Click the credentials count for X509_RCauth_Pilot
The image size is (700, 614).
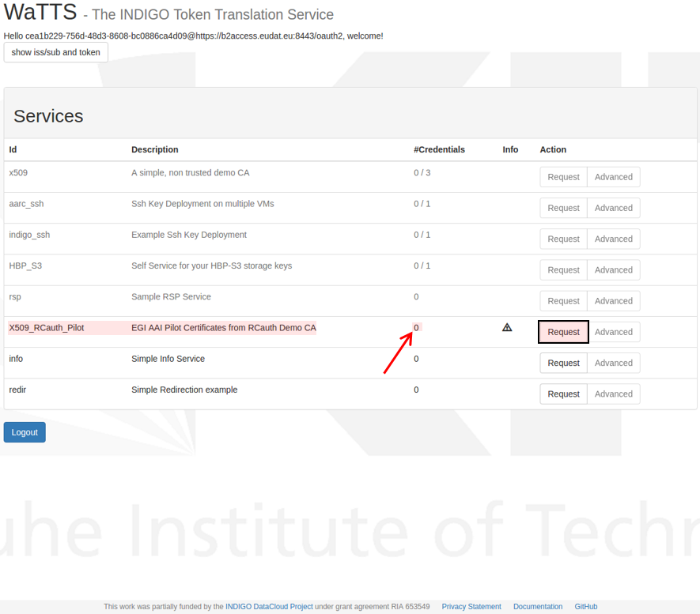click(x=416, y=328)
